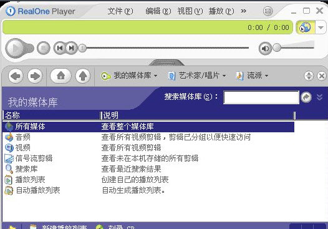
Task: Open the 编辑(E) menu
Action: (158, 11)
